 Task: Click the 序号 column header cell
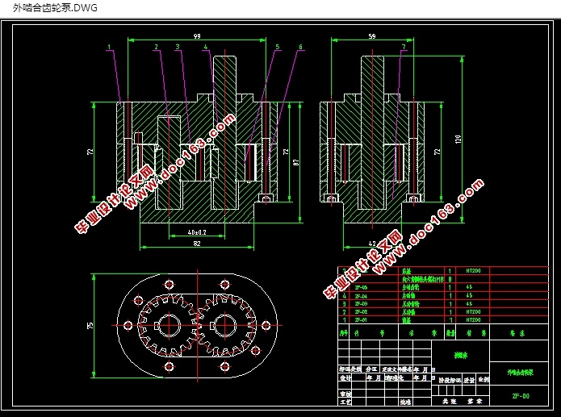coord(344,333)
